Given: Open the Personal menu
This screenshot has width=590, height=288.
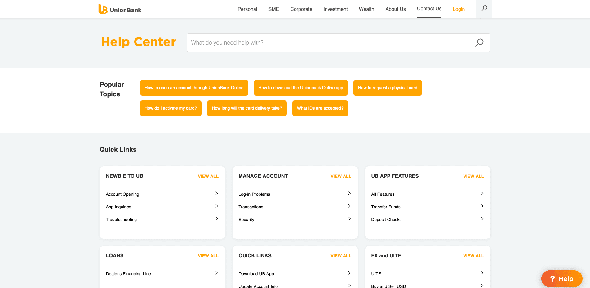Looking at the screenshot, I should click(x=247, y=9).
